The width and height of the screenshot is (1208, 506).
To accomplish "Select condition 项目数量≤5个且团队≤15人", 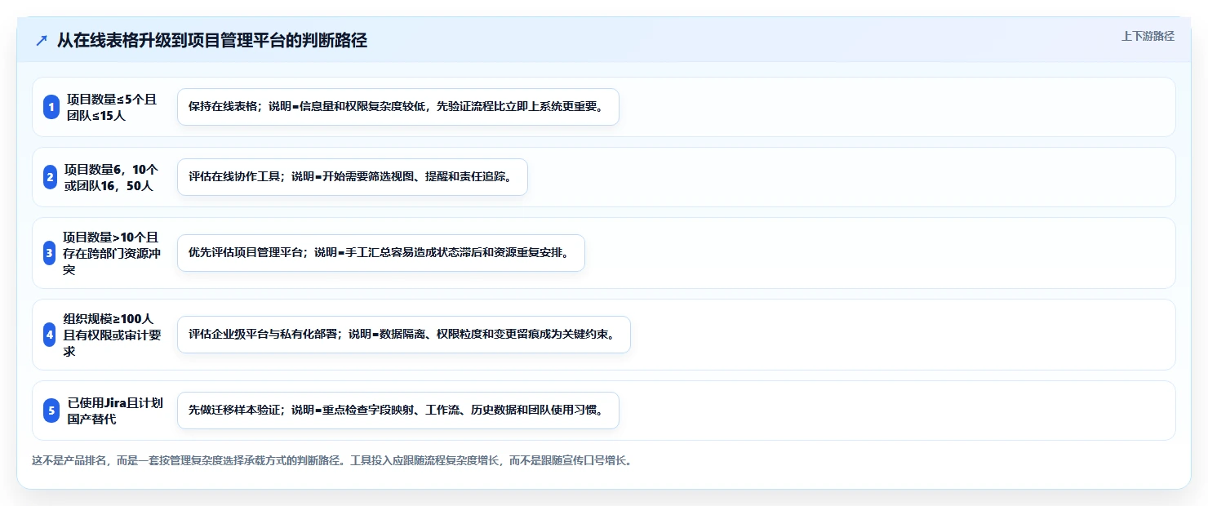I will pyautogui.click(x=112, y=107).
